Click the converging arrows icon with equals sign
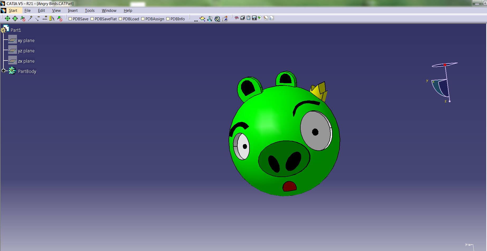 pos(45,18)
